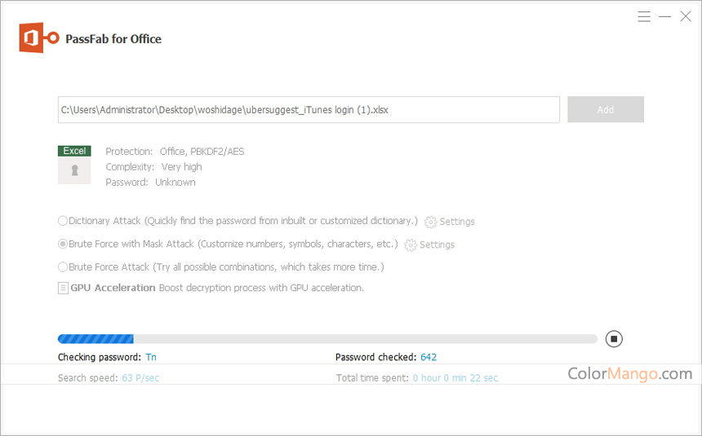Select Brute Force with Mask Attack option
This screenshot has width=702, height=436.
[63, 244]
